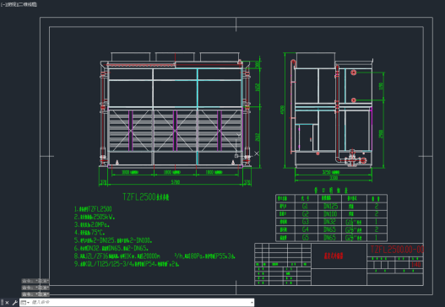
Task: Select the 2642 vertical dimension on the front view
Action: click(x=258, y=137)
